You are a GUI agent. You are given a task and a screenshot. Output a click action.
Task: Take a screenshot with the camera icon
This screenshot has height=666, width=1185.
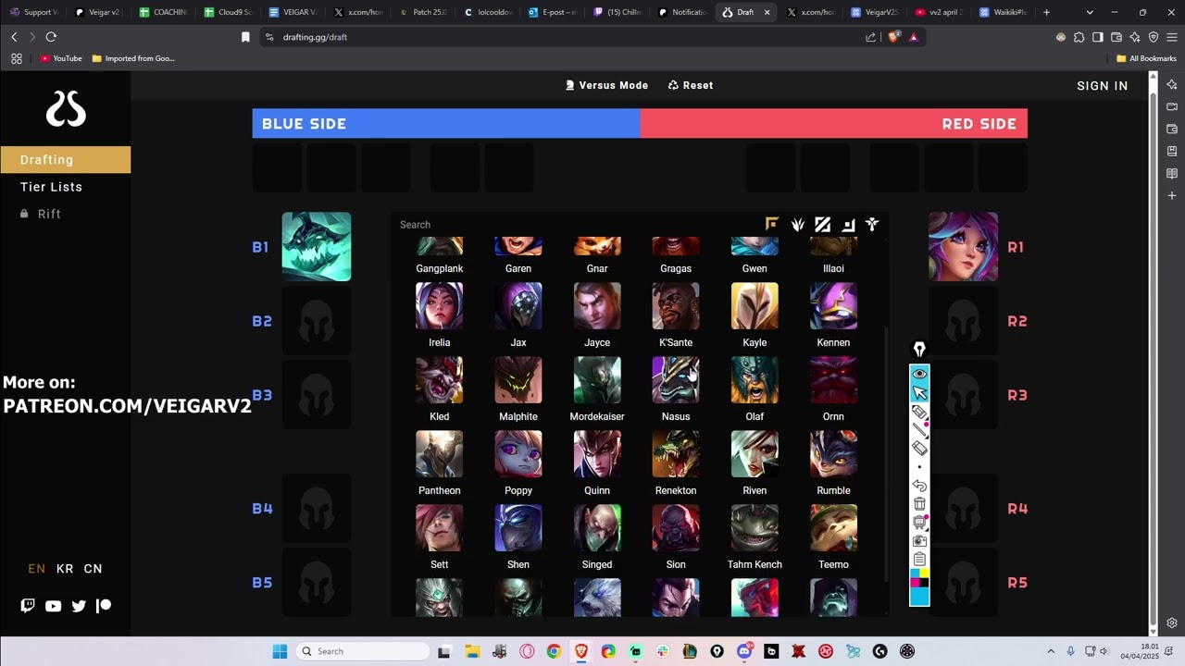(x=919, y=541)
